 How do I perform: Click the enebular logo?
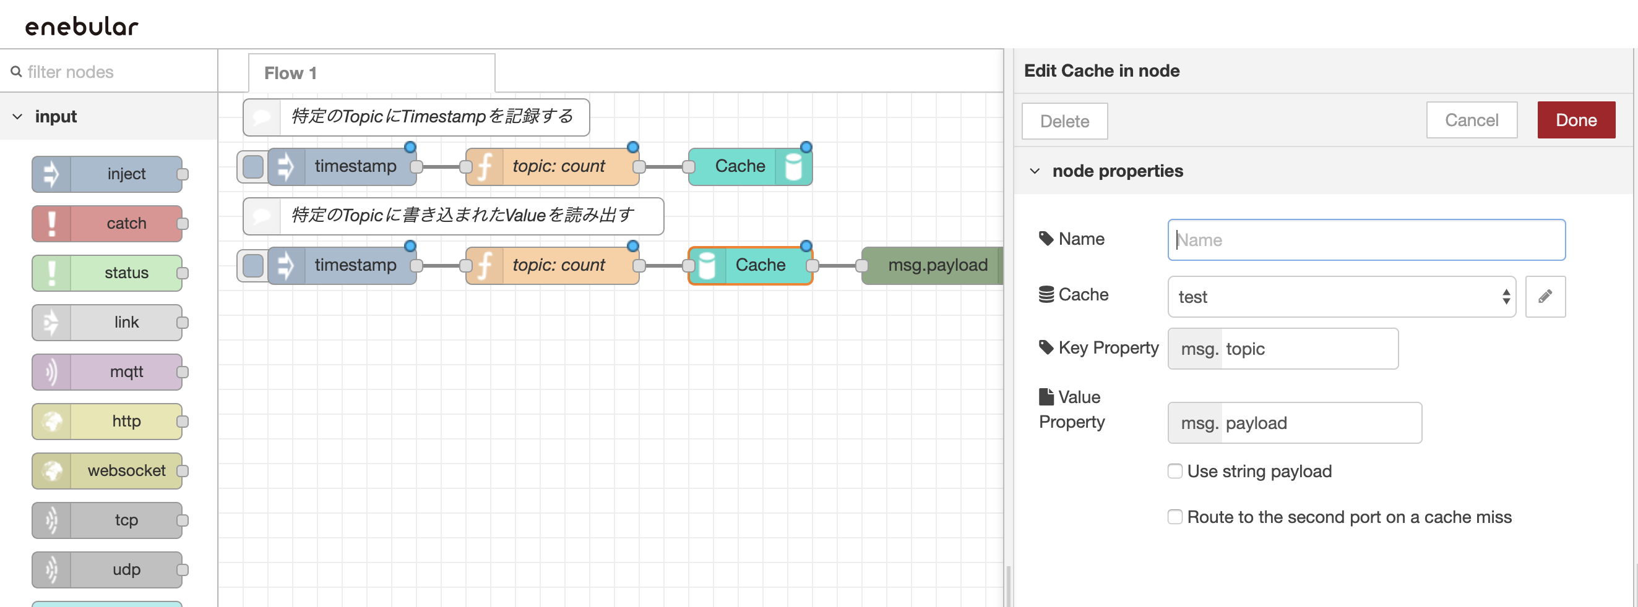[82, 26]
